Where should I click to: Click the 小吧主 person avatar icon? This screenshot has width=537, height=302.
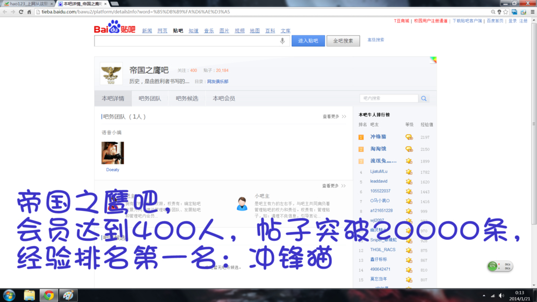(x=242, y=204)
